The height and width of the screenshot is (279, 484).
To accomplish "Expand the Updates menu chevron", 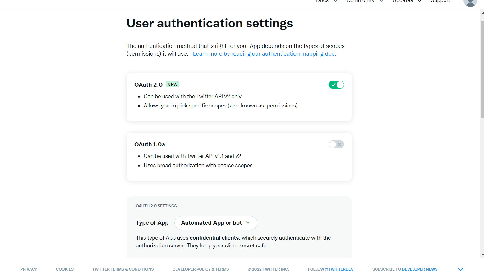I will coord(420,1).
